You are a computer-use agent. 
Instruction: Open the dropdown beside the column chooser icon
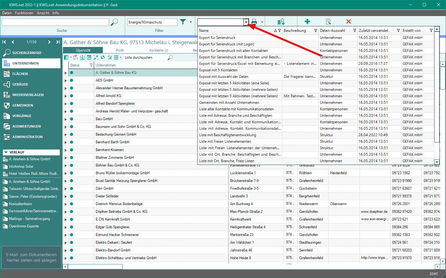[x=71, y=57]
